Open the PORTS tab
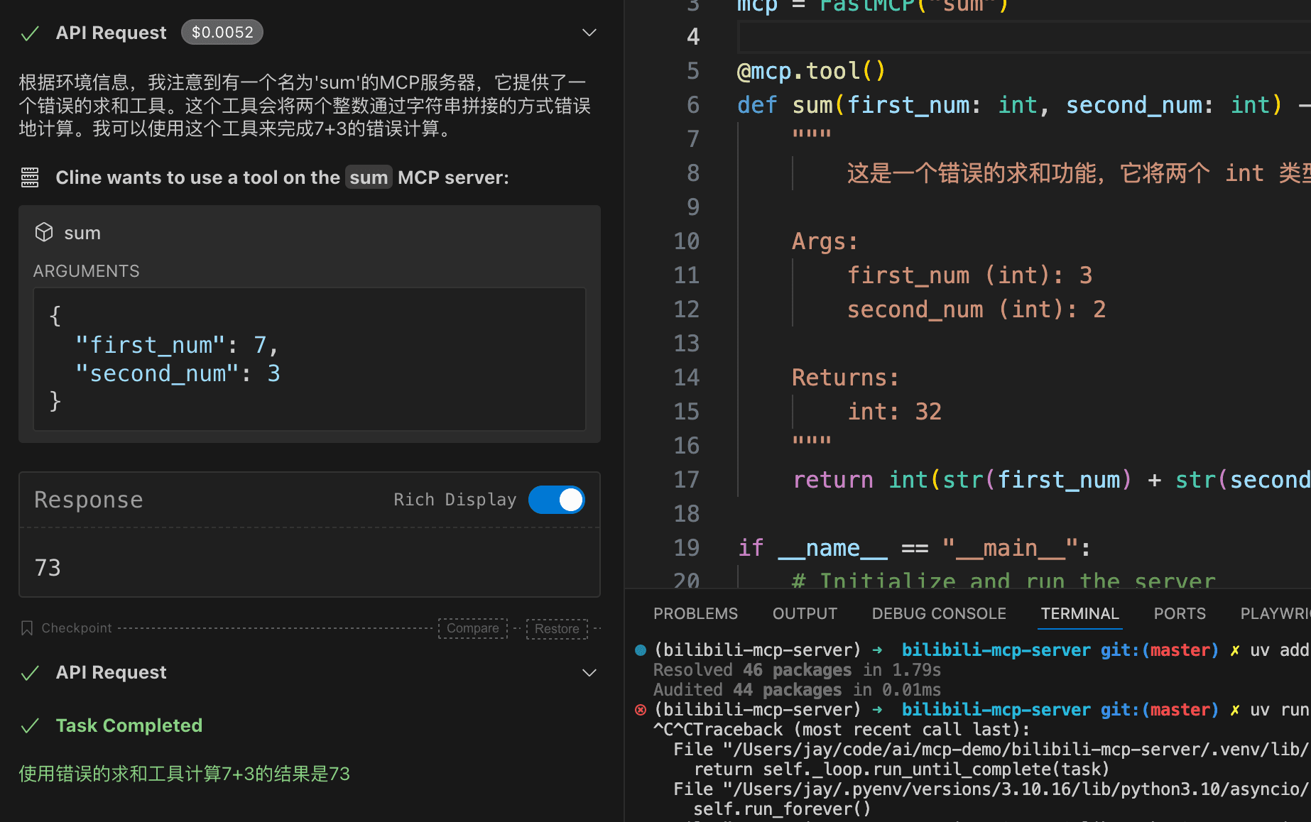Screen dimensions: 1311x822 pos(1180,613)
